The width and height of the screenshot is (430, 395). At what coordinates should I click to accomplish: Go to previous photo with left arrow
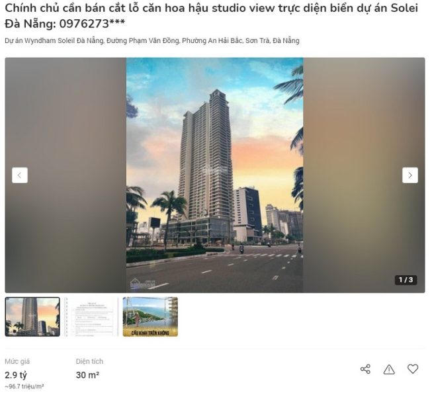[x=20, y=175]
